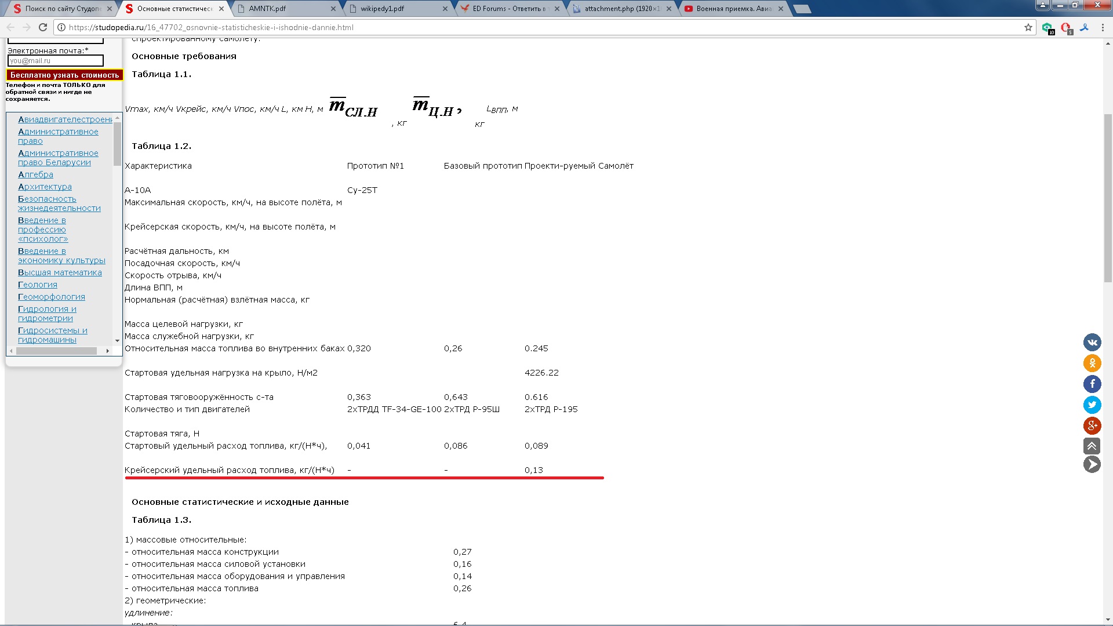Share the page on Facebook
The width and height of the screenshot is (1113, 626).
point(1092,384)
